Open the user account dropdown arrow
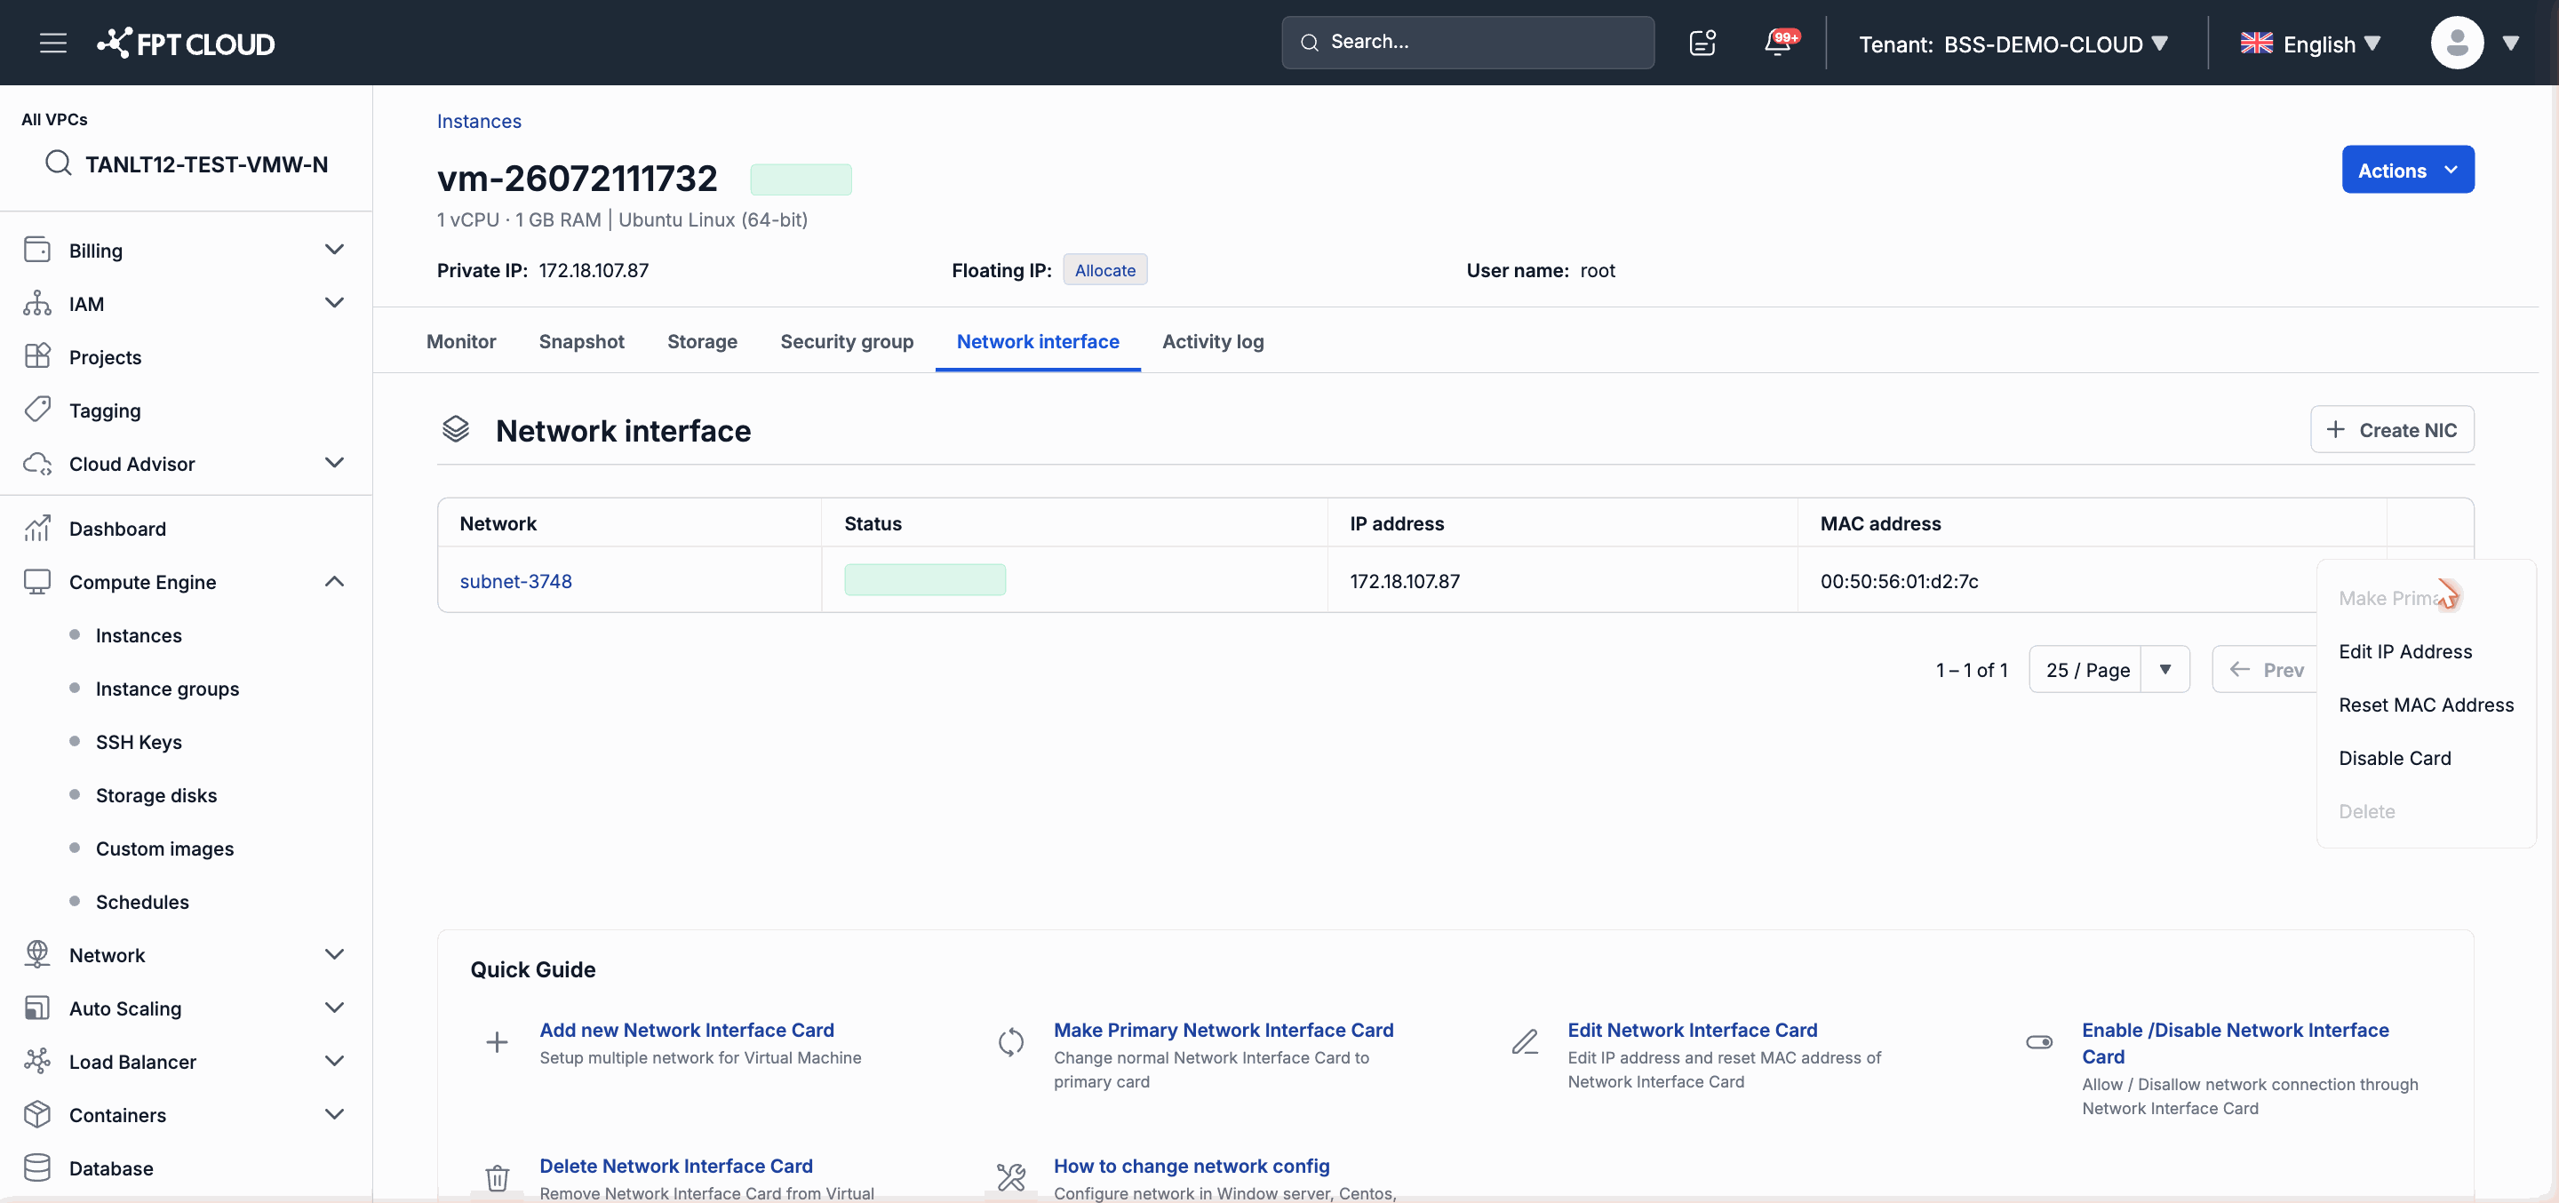 2510,44
